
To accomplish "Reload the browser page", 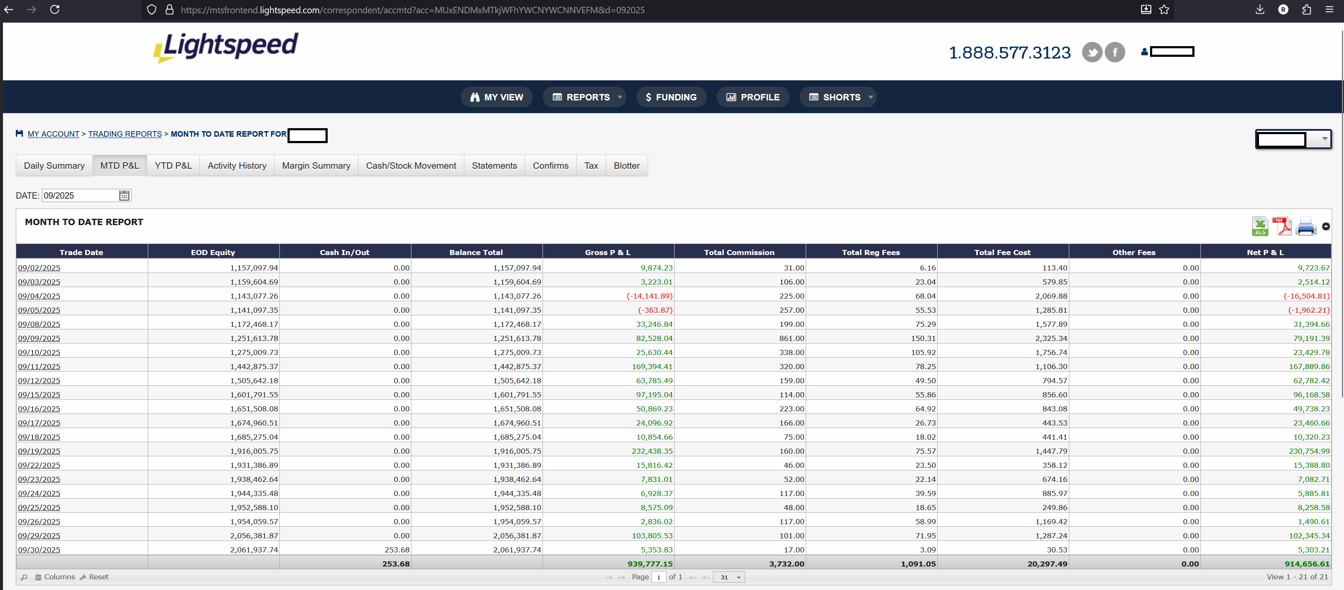I will coord(54,9).
